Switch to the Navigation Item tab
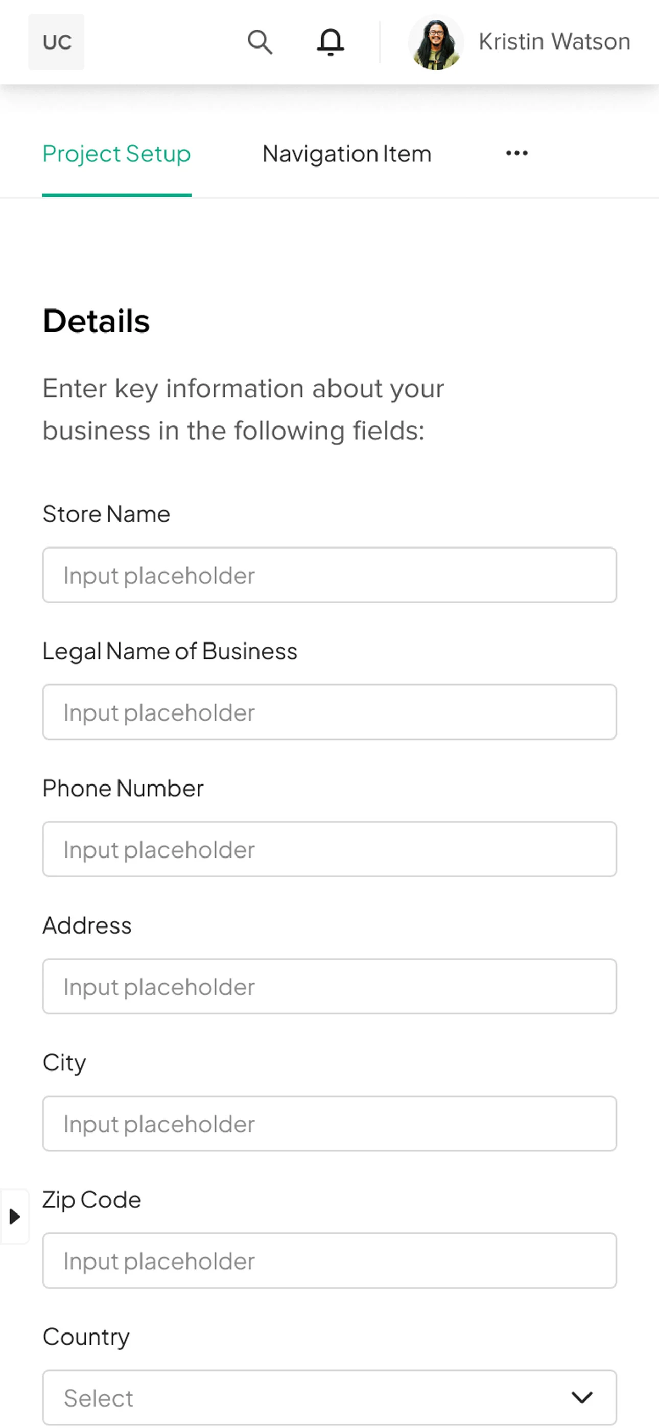 tap(347, 154)
